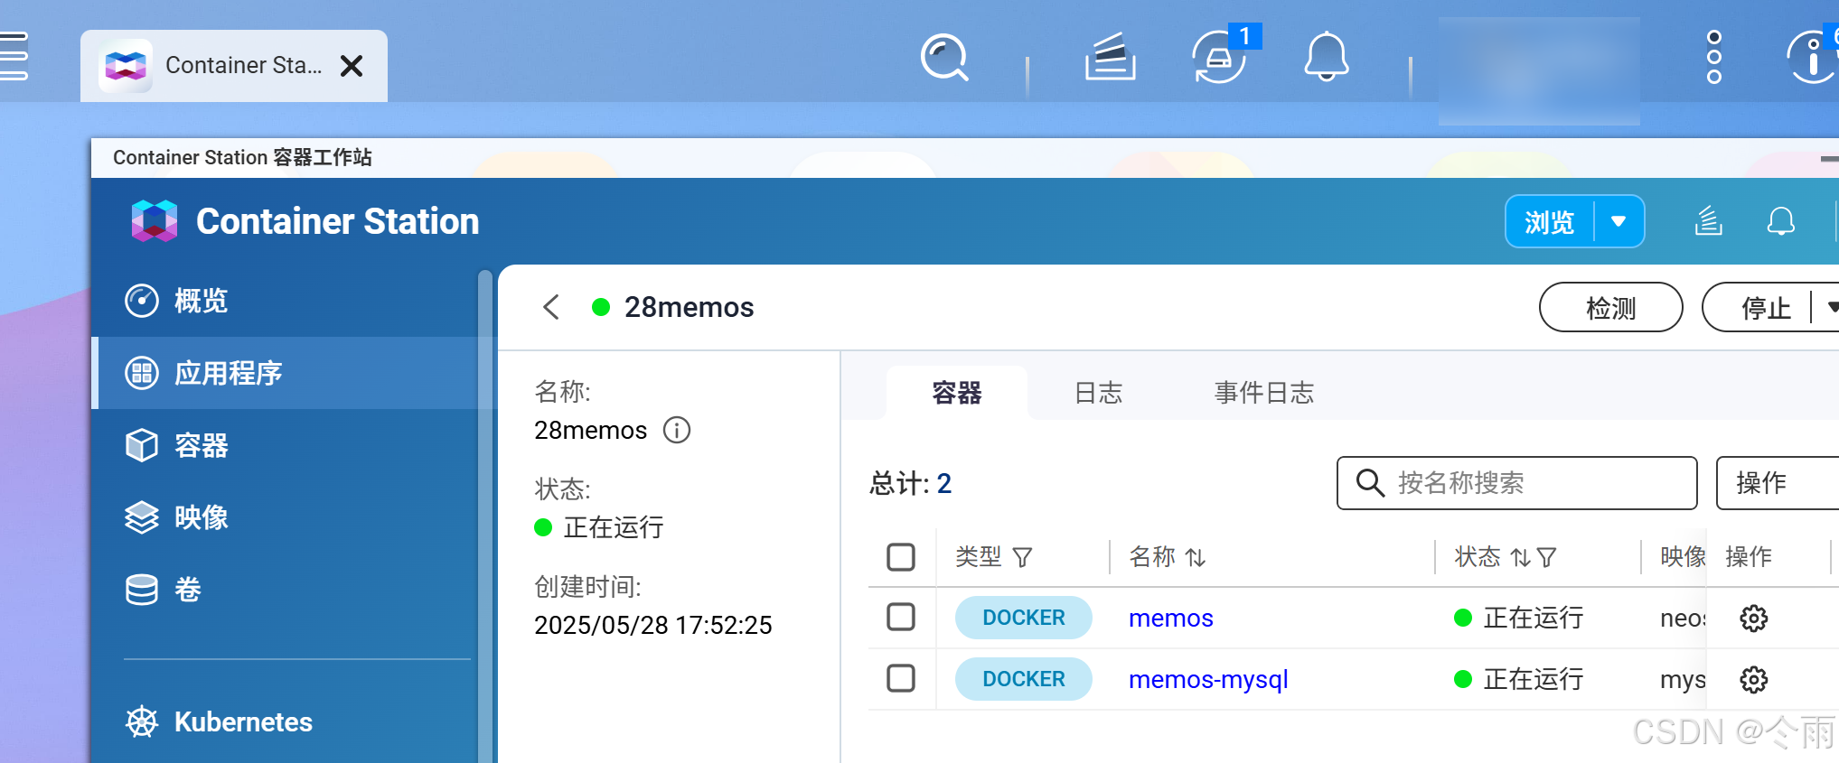This screenshot has width=1839, height=763.
Task: Expand the 浏览 button dropdown arrow
Action: click(x=1619, y=222)
